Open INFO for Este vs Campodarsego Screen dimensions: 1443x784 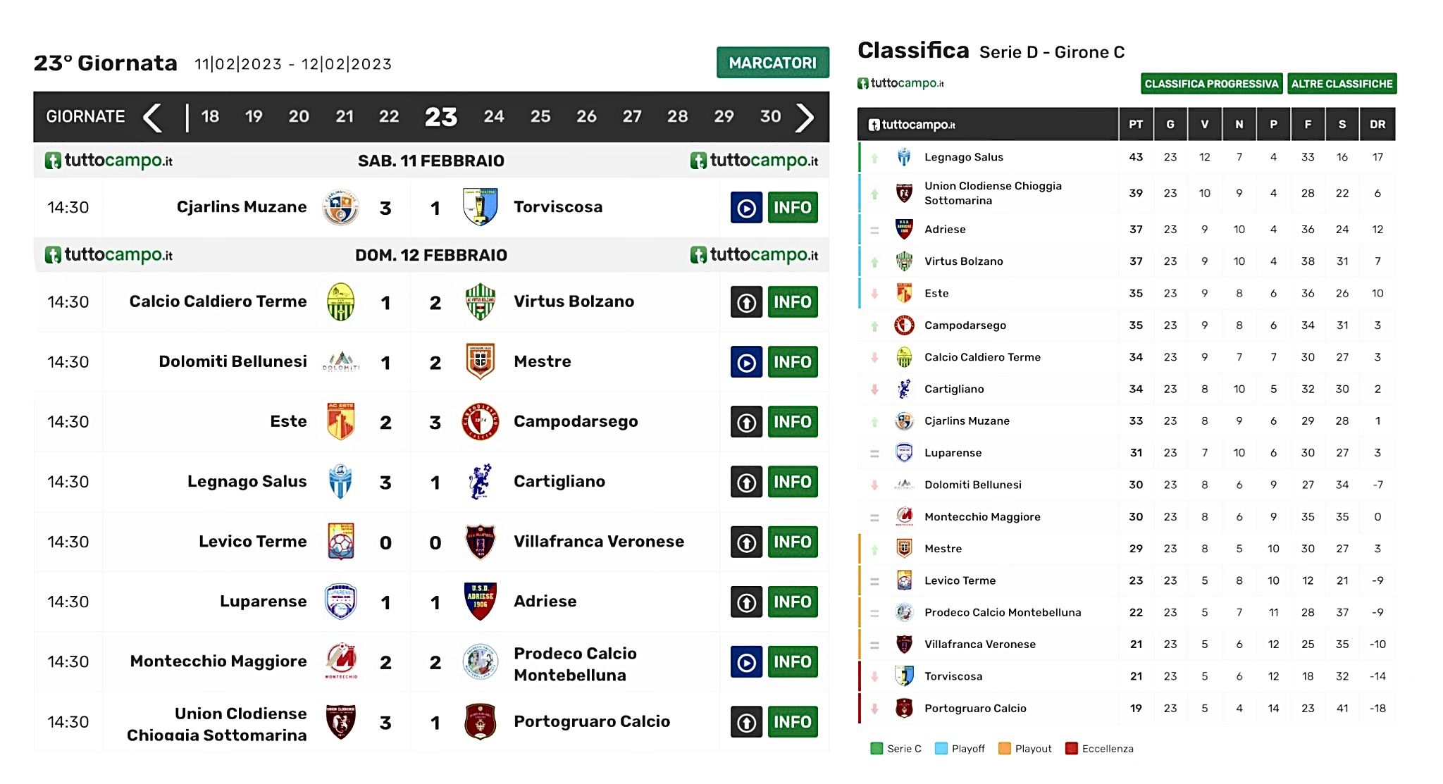click(x=793, y=422)
